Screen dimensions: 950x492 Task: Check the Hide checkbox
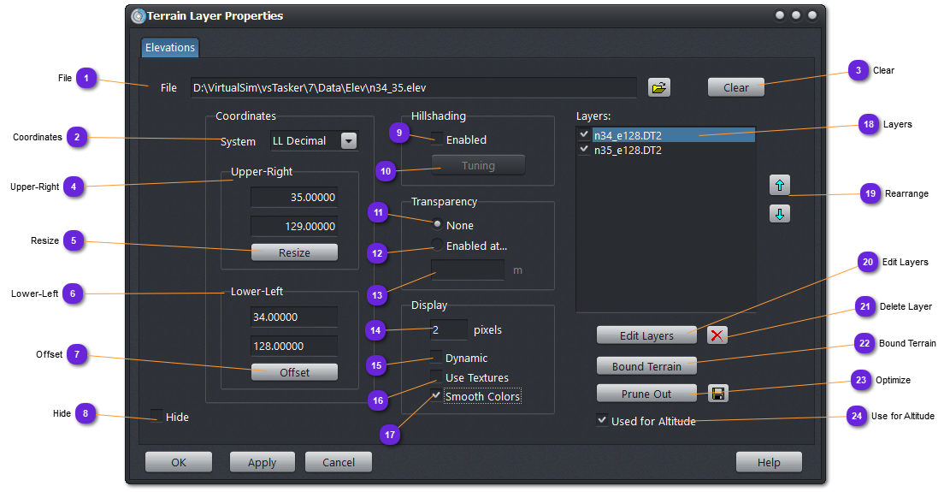pos(156,417)
